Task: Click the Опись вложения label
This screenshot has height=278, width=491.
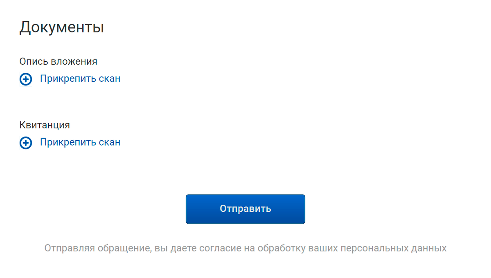Action: (58, 61)
